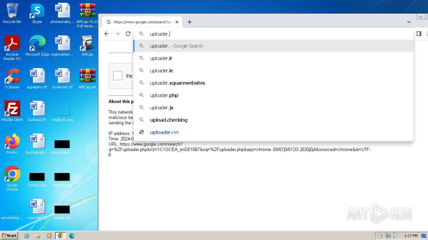Expand the Chrome tab search chevron

409,22
